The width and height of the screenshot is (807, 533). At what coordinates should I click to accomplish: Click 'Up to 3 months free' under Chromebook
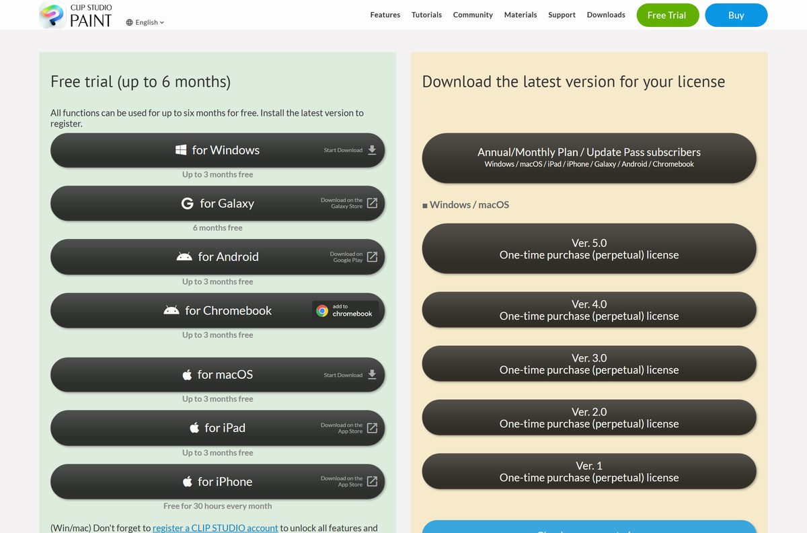[x=217, y=334]
